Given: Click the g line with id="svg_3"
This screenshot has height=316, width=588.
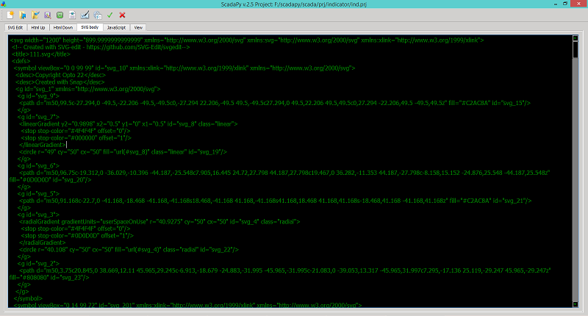Looking at the screenshot, I should pyautogui.click(x=38, y=215).
